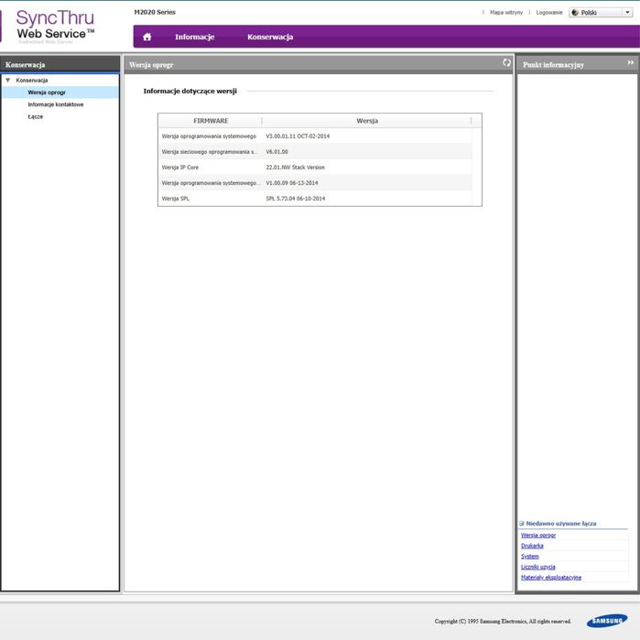Viewport: 640px width, 640px height.
Task: Click the Logowanie link
Action: (x=549, y=13)
